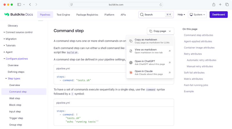Click the Safari share icon

coord(214,5)
